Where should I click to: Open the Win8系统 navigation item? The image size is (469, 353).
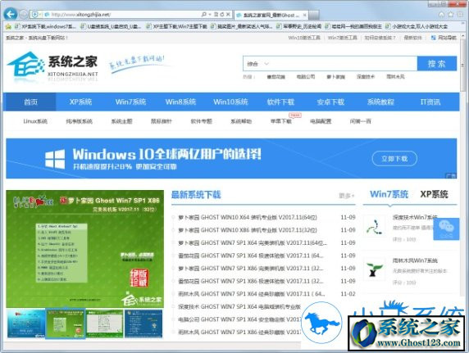180,102
